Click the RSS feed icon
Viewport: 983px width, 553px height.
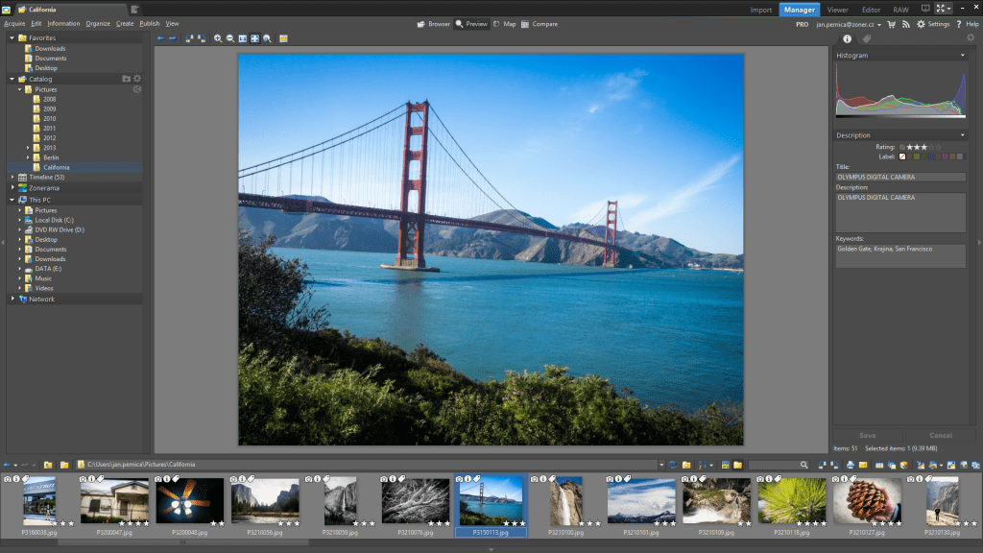906,24
